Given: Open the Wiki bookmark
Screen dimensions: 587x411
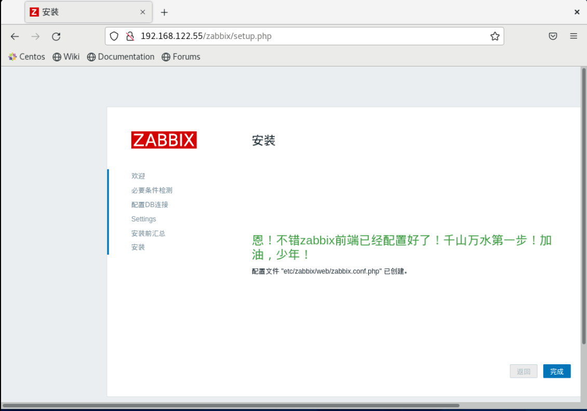Looking at the screenshot, I should (66, 57).
